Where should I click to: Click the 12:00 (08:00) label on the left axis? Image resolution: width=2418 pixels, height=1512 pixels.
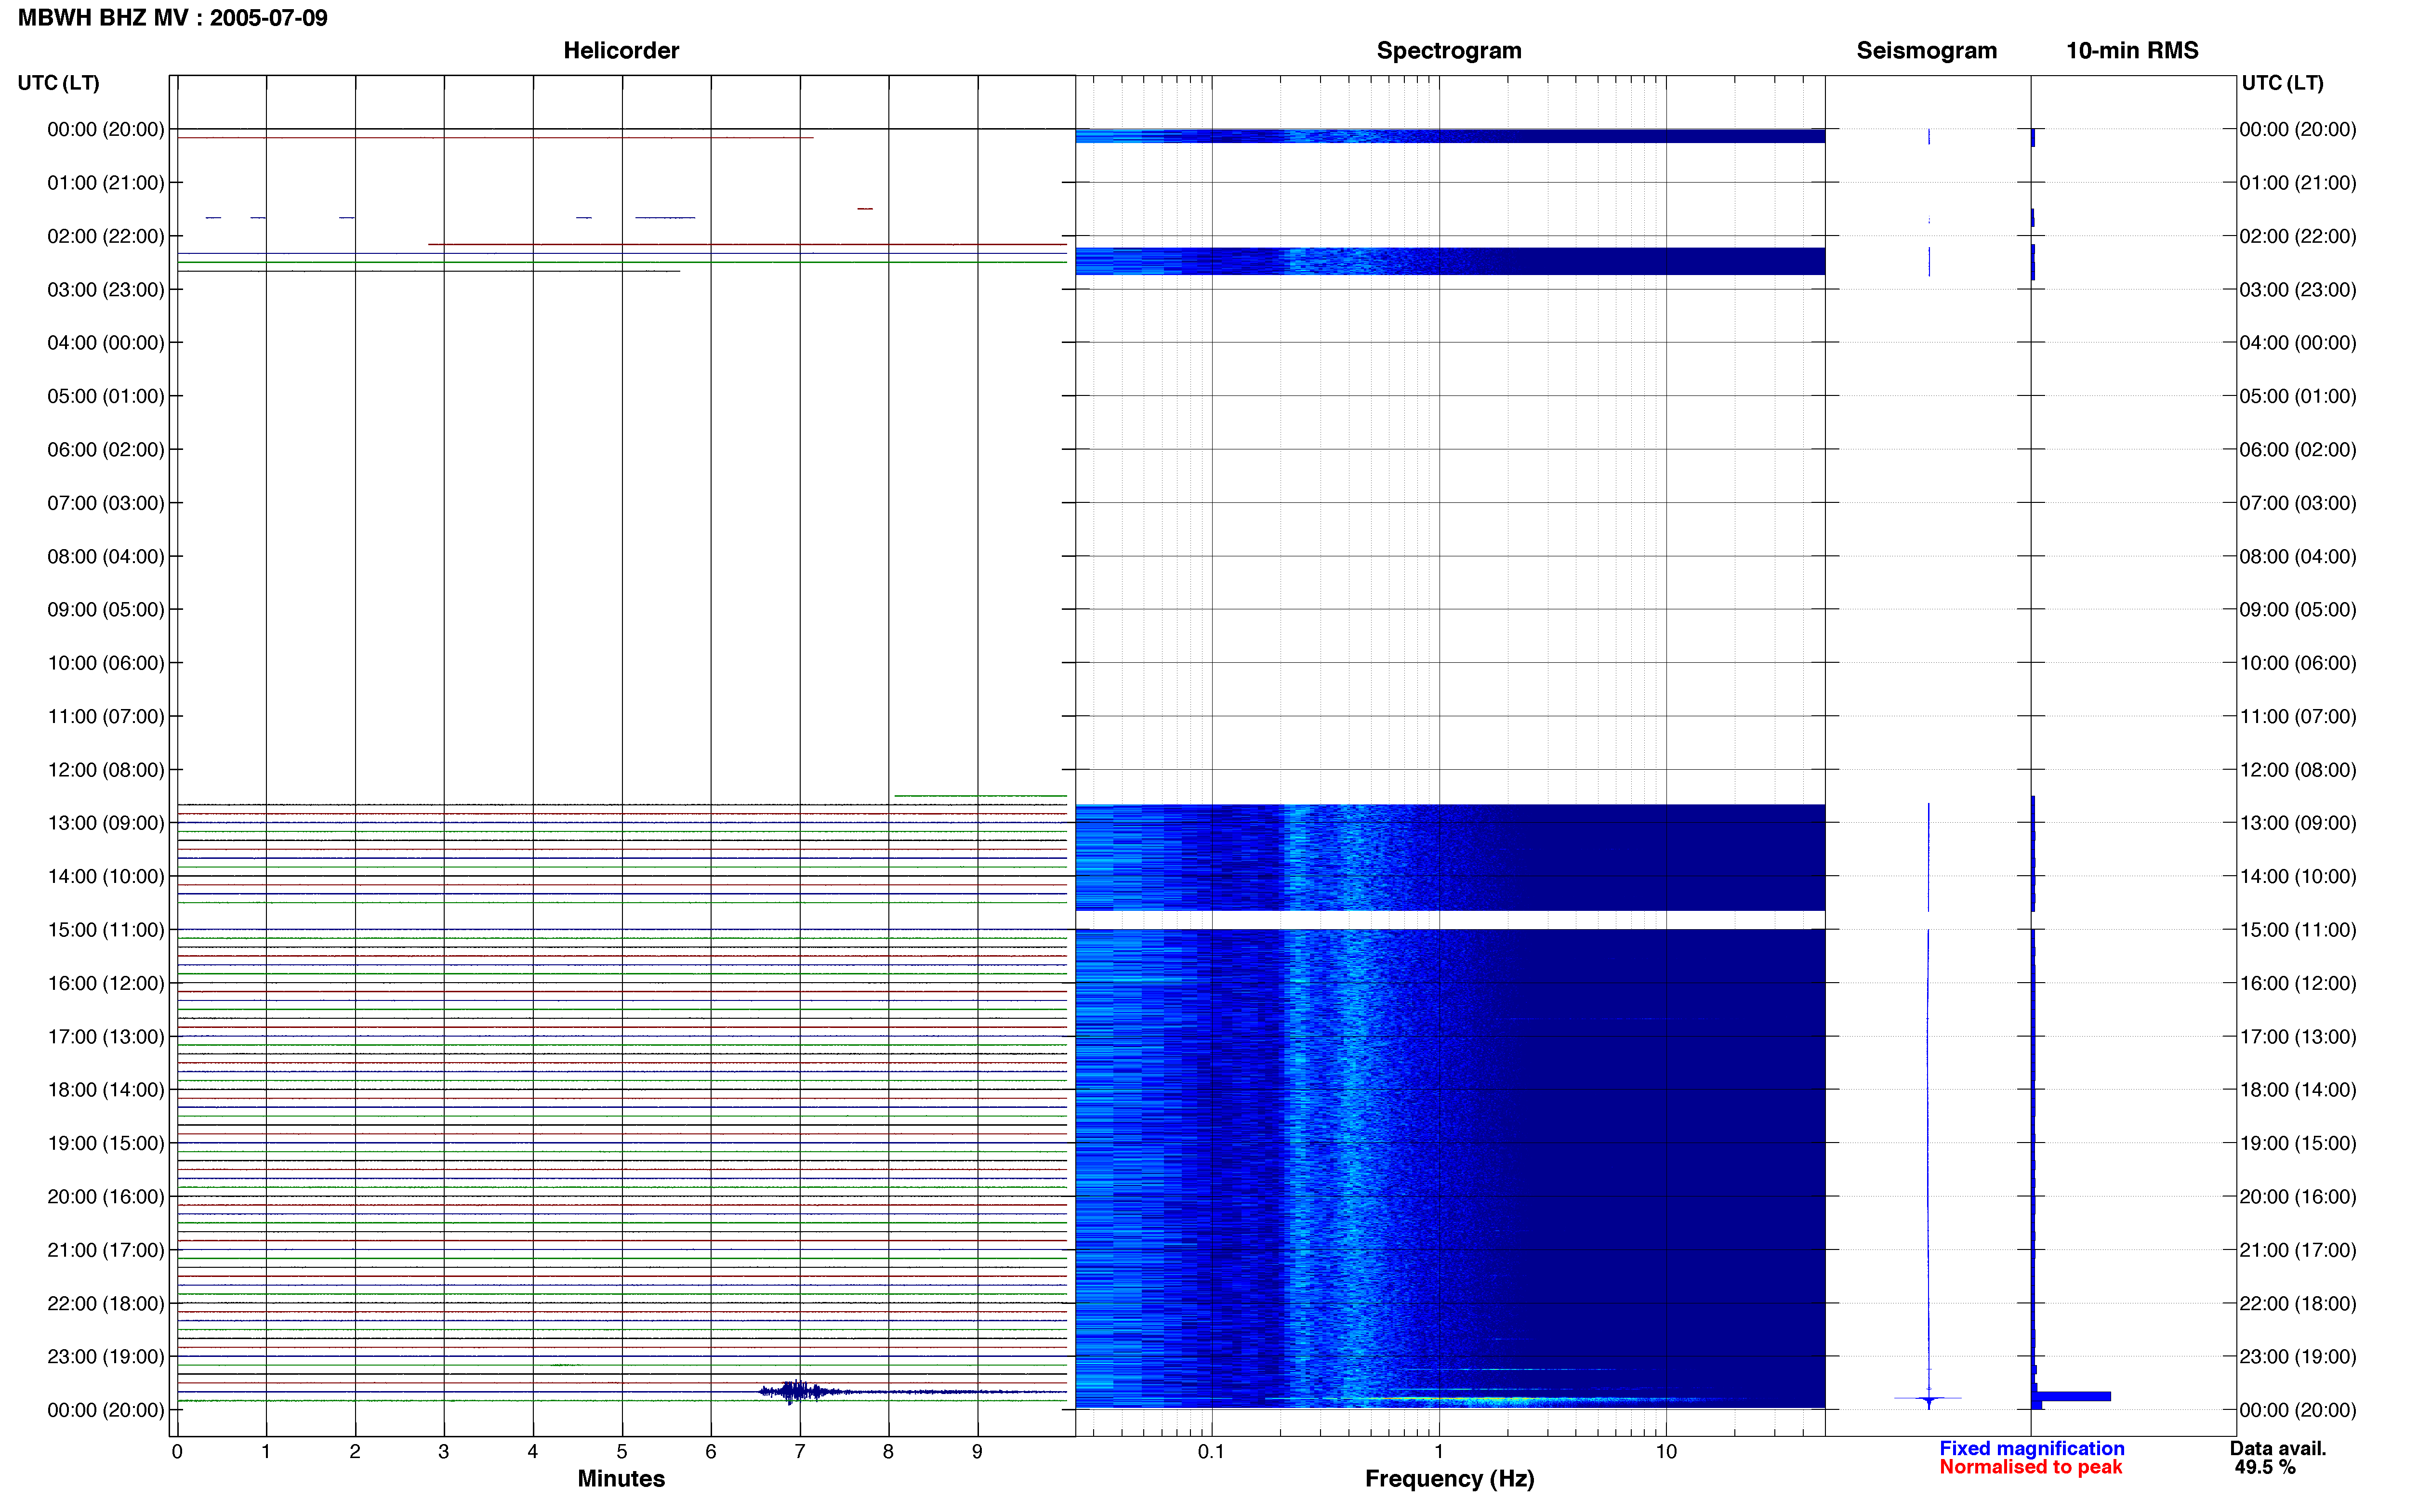point(106,770)
